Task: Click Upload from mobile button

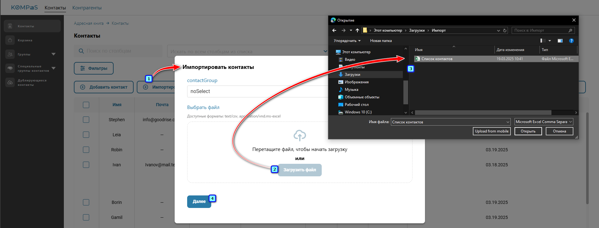Action: point(492,131)
